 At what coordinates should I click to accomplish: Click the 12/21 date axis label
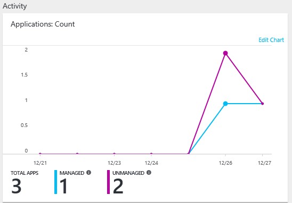point(40,163)
